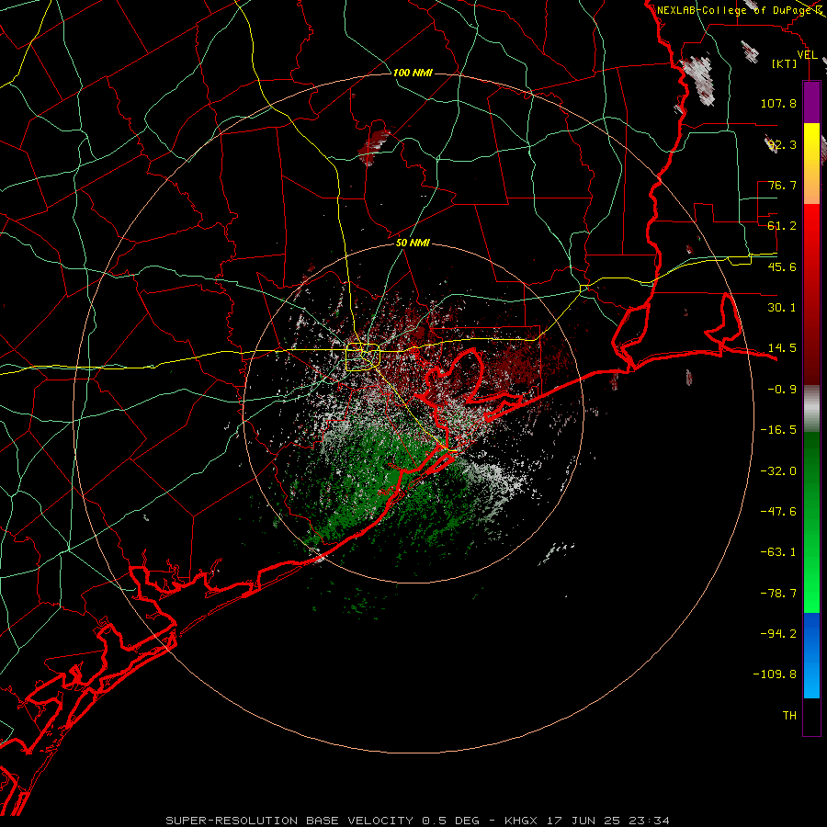
Task: Click the 92.3 velocity scale value
Action: pyautogui.click(x=782, y=144)
